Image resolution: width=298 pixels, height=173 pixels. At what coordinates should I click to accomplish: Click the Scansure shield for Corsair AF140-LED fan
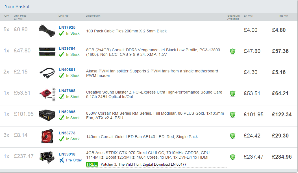[233, 136]
